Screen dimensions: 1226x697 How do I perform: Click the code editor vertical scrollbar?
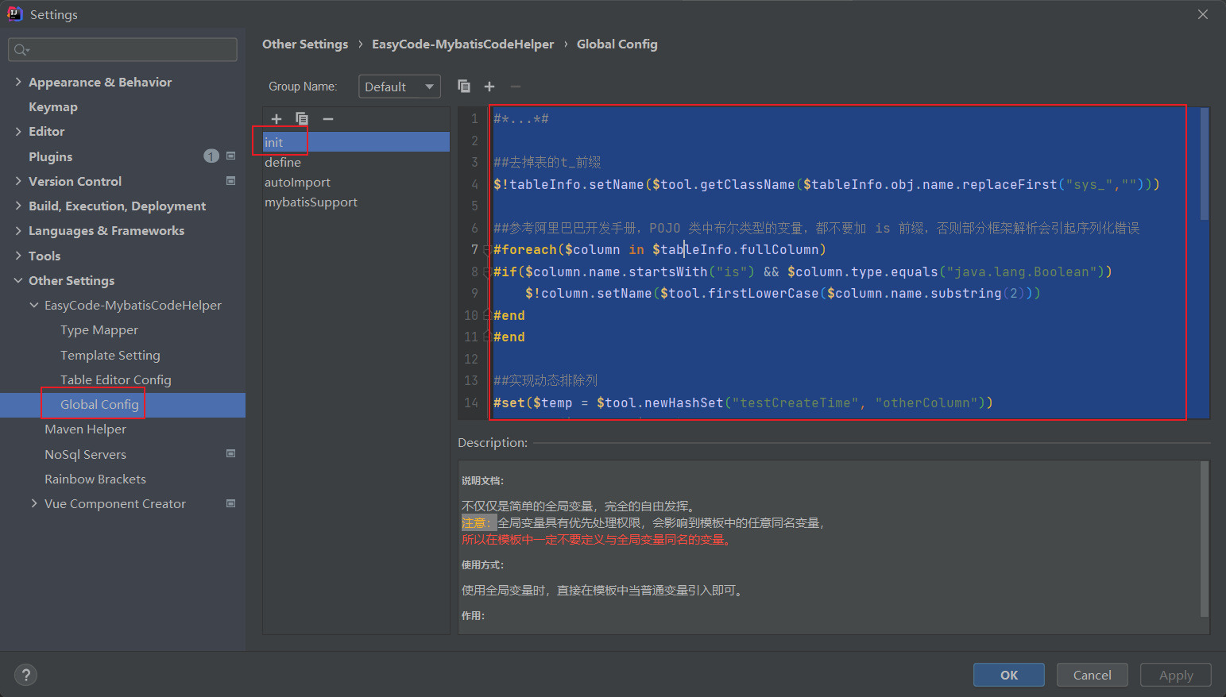1205,164
